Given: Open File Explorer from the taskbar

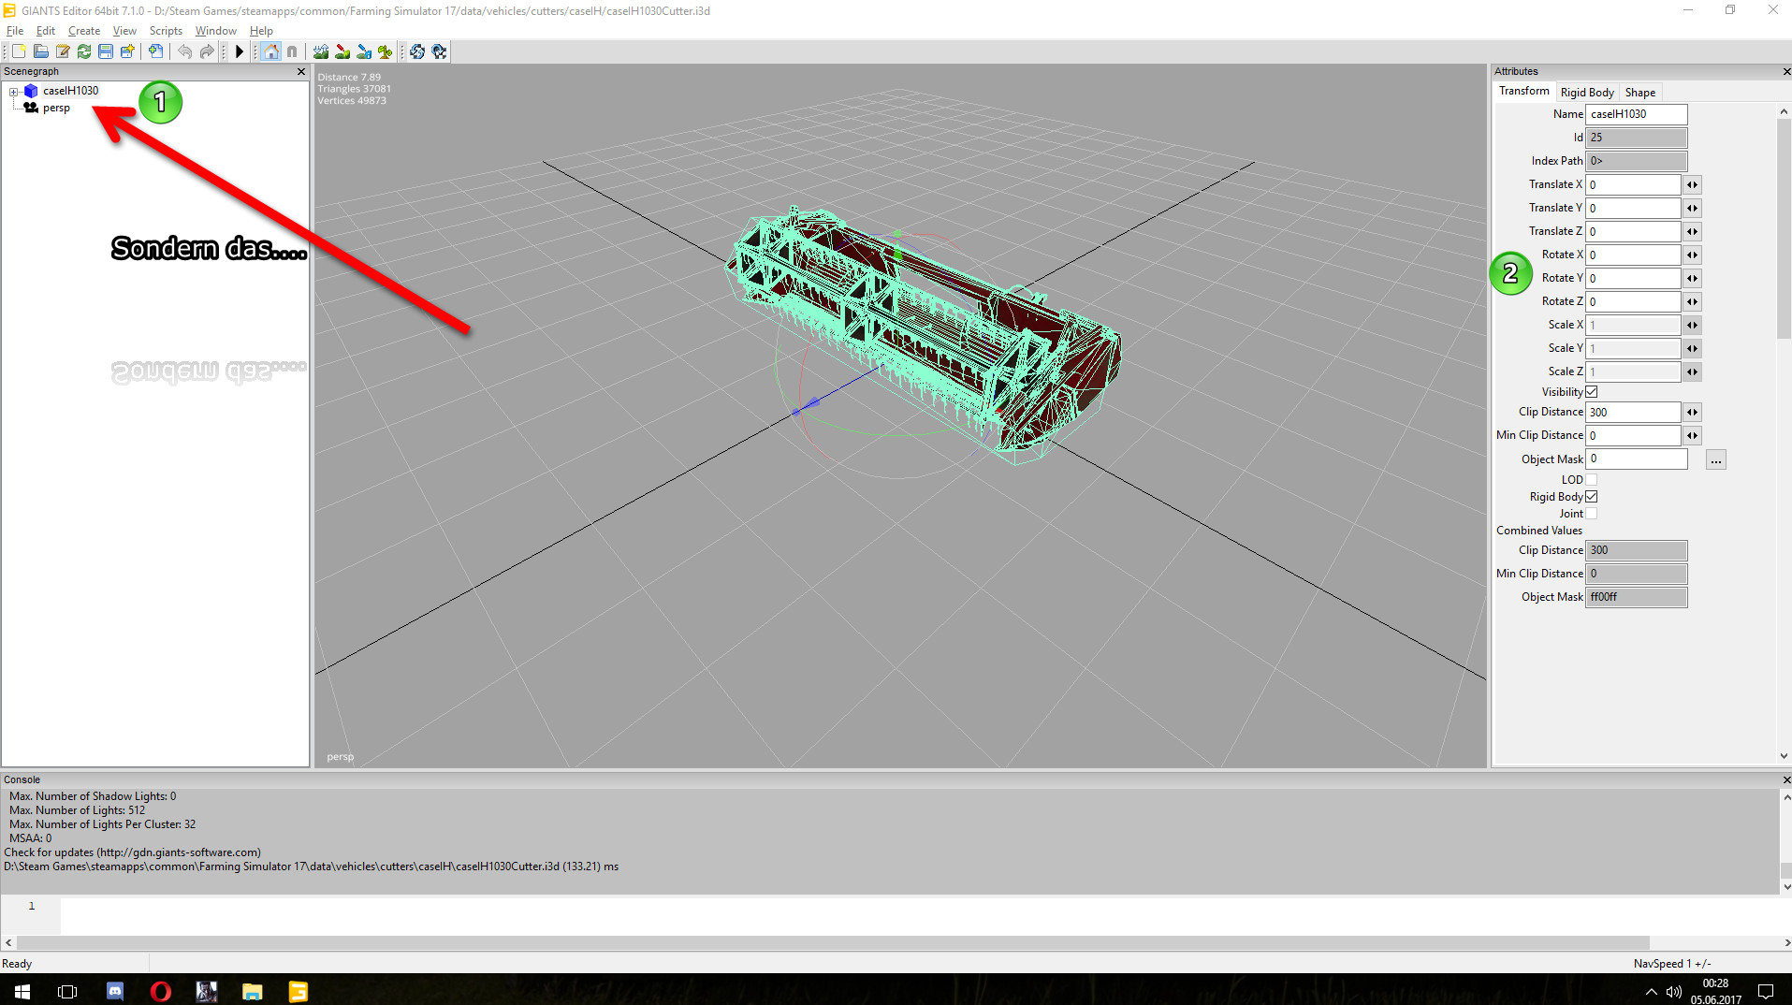Looking at the screenshot, I should [x=253, y=991].
